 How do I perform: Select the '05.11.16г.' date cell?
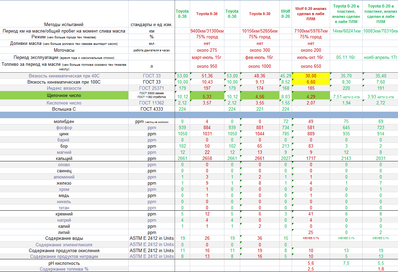coord(346,58)
